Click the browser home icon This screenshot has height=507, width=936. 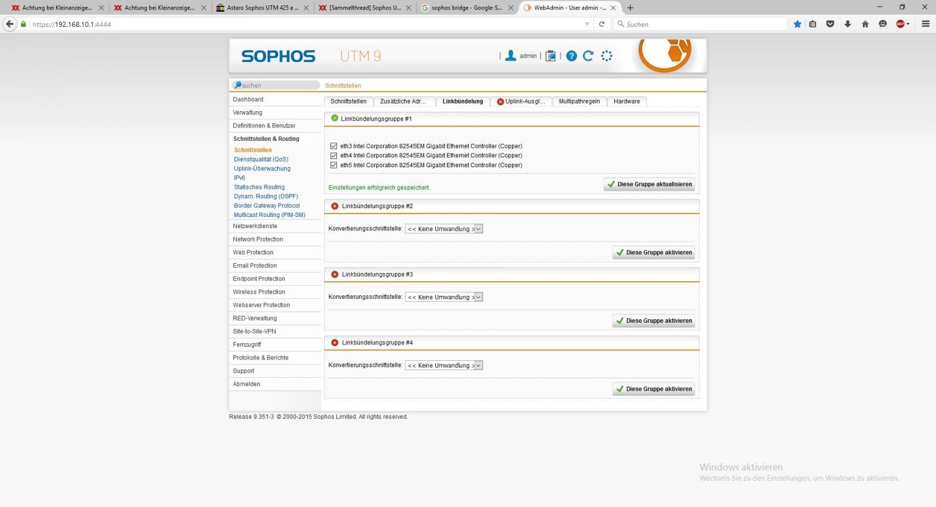click(865, 24)
